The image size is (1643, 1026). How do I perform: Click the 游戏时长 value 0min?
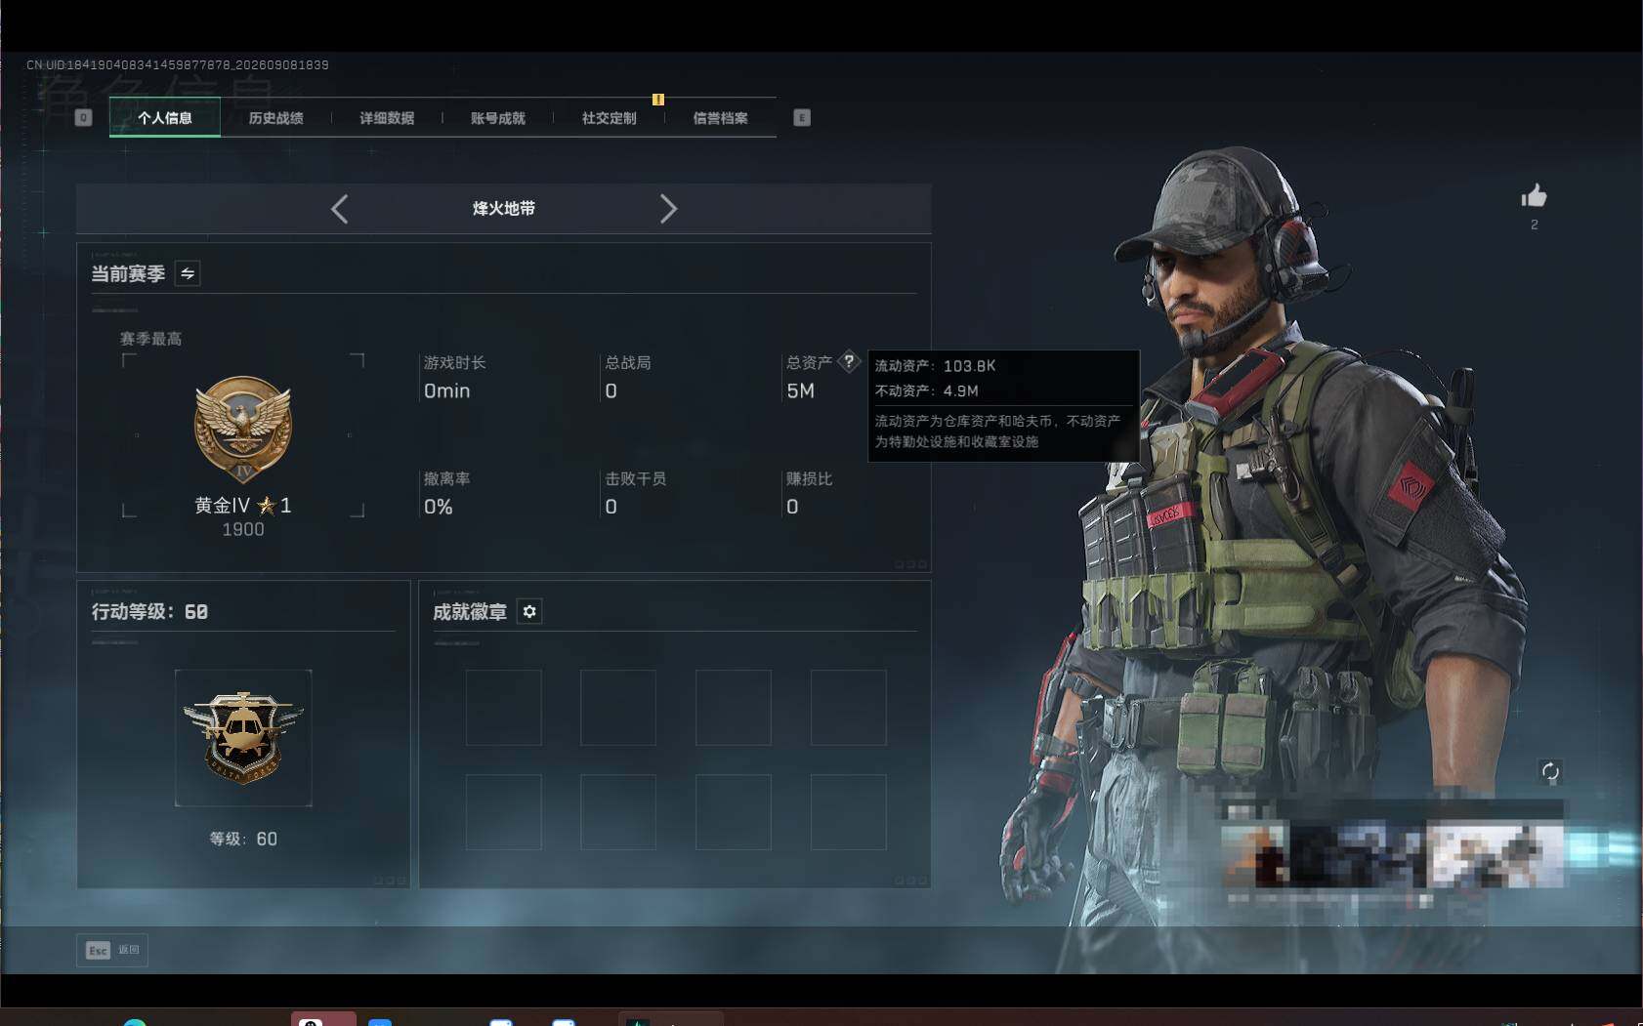coord(447,391)
